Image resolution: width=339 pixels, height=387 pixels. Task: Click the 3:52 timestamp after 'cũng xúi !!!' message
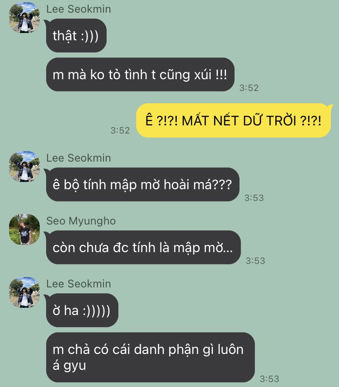(x=249, y=88)
